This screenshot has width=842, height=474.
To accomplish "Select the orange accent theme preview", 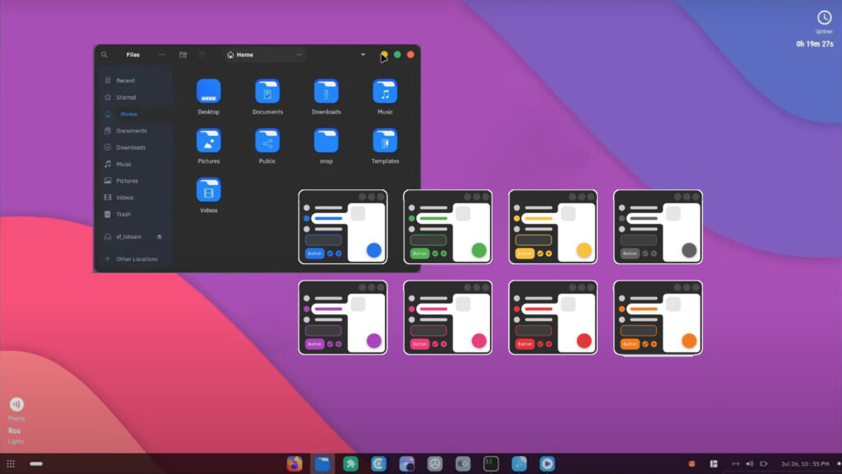I will (x=658, y=318).
